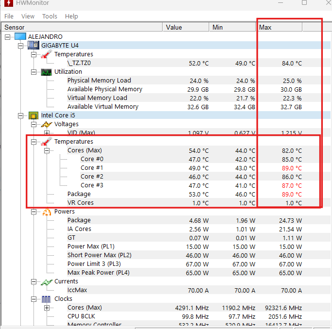Collapse the ALEJANDRO root node
Screen dimensions: 332x329
click(7, 37)
